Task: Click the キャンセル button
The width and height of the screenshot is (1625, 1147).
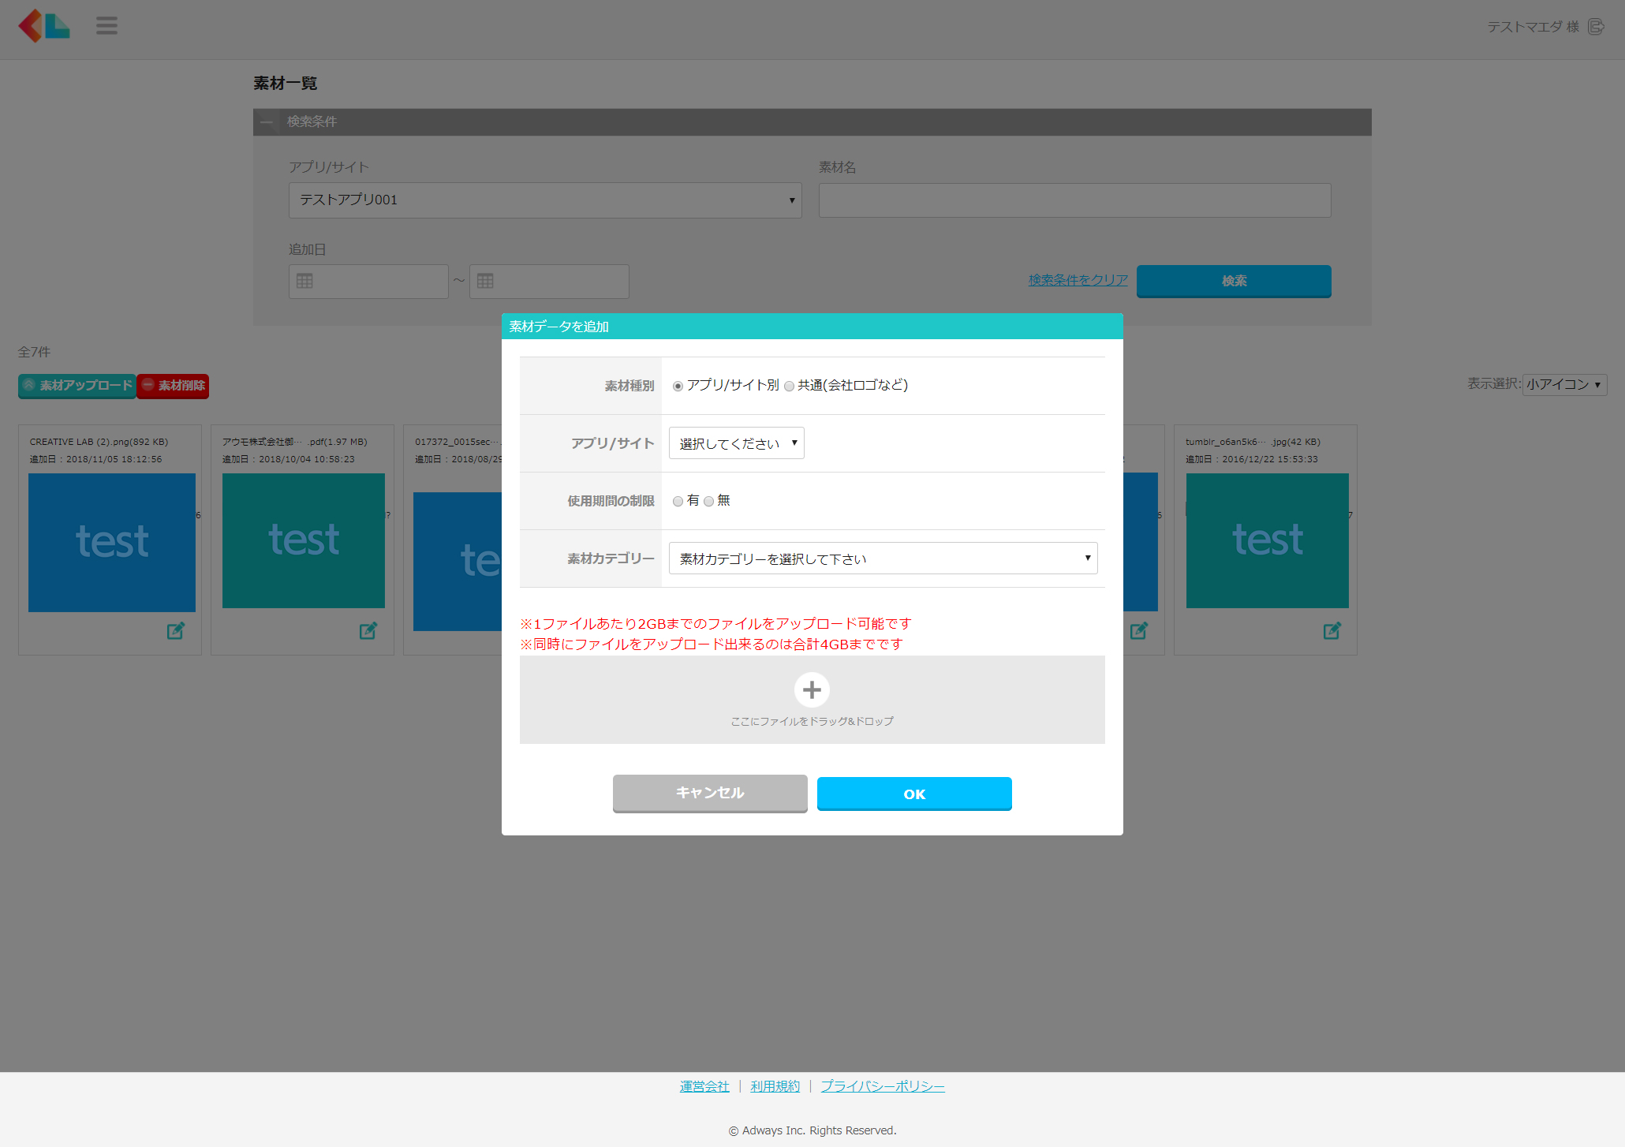Action: pos(709,794)
